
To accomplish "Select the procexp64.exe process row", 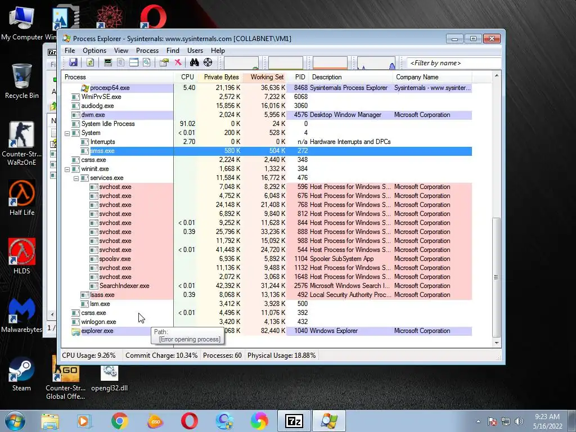I will 267,88.
